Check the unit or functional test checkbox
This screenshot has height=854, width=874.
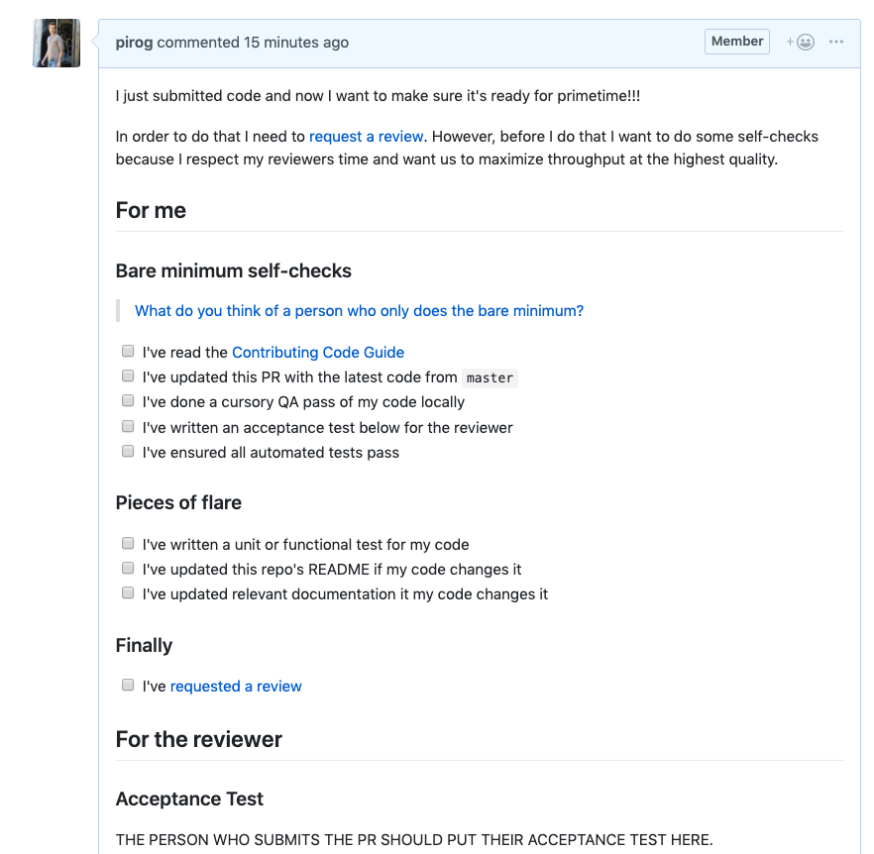pyautogui.click(x=127, y=542)
